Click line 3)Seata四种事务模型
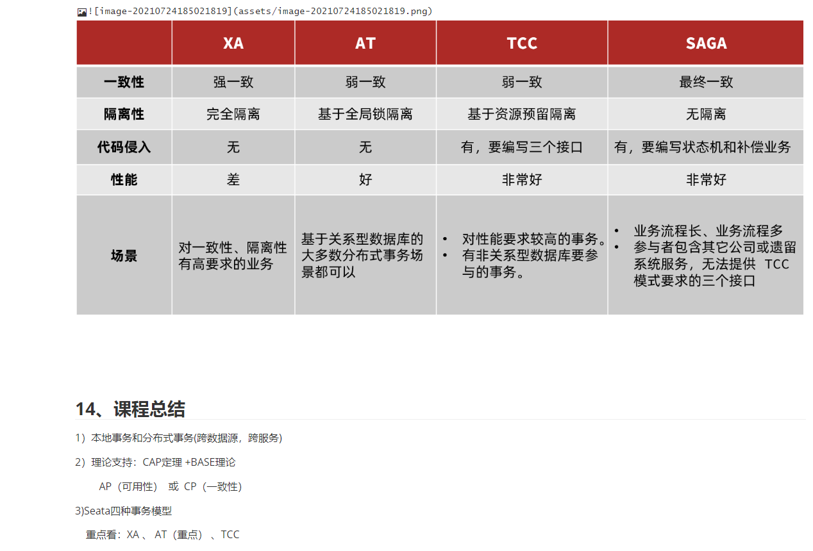 coord(124,511)
